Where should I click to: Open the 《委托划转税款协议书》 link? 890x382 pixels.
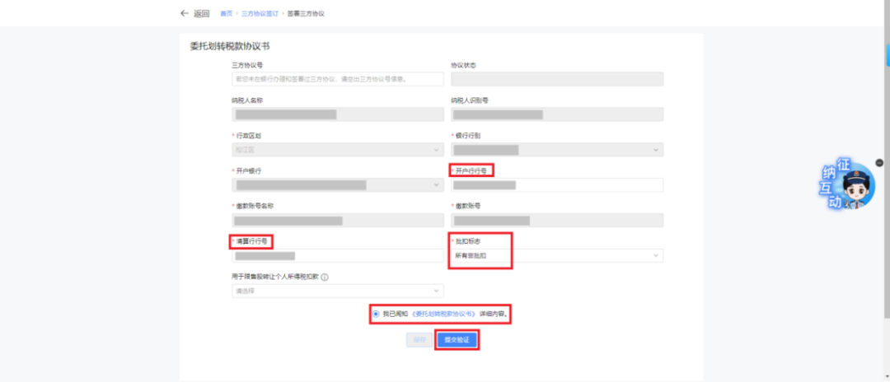pyautogui.click(x=444, y=314)
